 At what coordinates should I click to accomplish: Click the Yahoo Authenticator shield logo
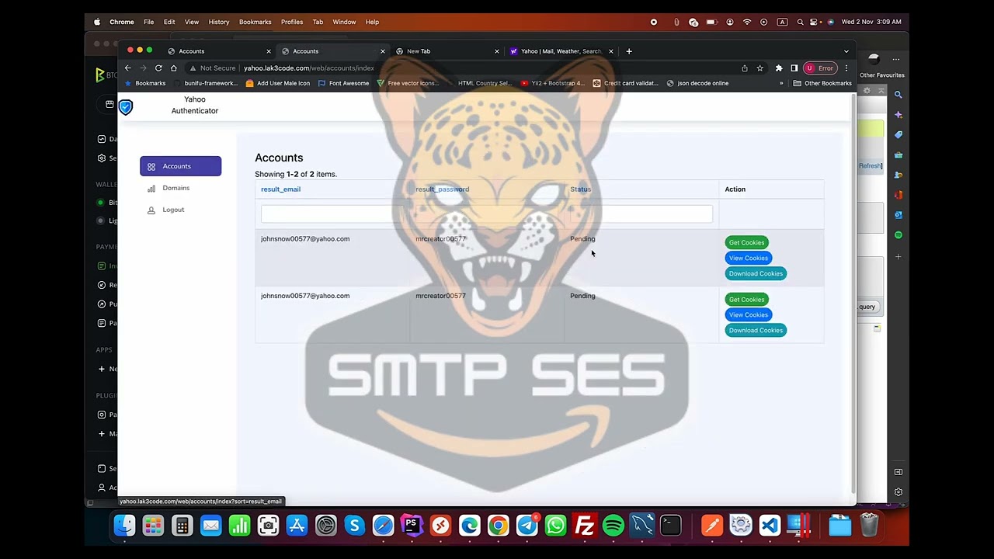pos(126,107)
